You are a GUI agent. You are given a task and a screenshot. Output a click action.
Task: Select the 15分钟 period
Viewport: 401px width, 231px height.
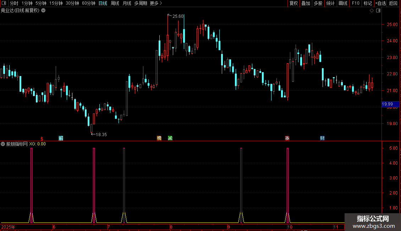coord(56,3)
